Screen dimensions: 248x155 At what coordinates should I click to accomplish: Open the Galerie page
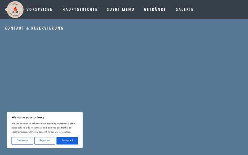pyautogui.click(x=184, y=10)
